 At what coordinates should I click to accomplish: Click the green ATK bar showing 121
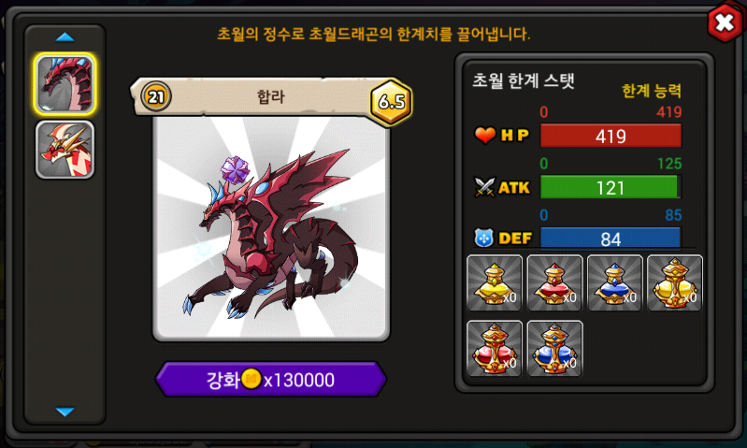tap(611, 187)
